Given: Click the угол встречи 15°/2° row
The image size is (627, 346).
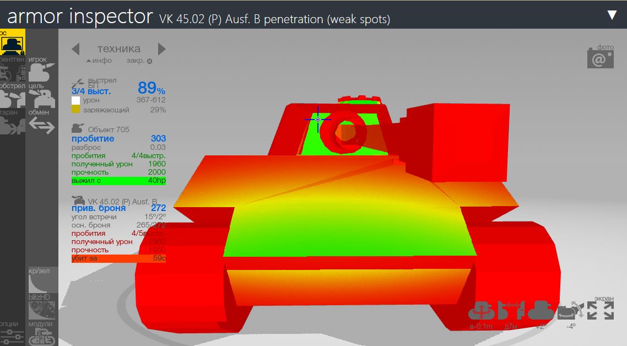Looking at the screenshot, I should tap(119, 217).
